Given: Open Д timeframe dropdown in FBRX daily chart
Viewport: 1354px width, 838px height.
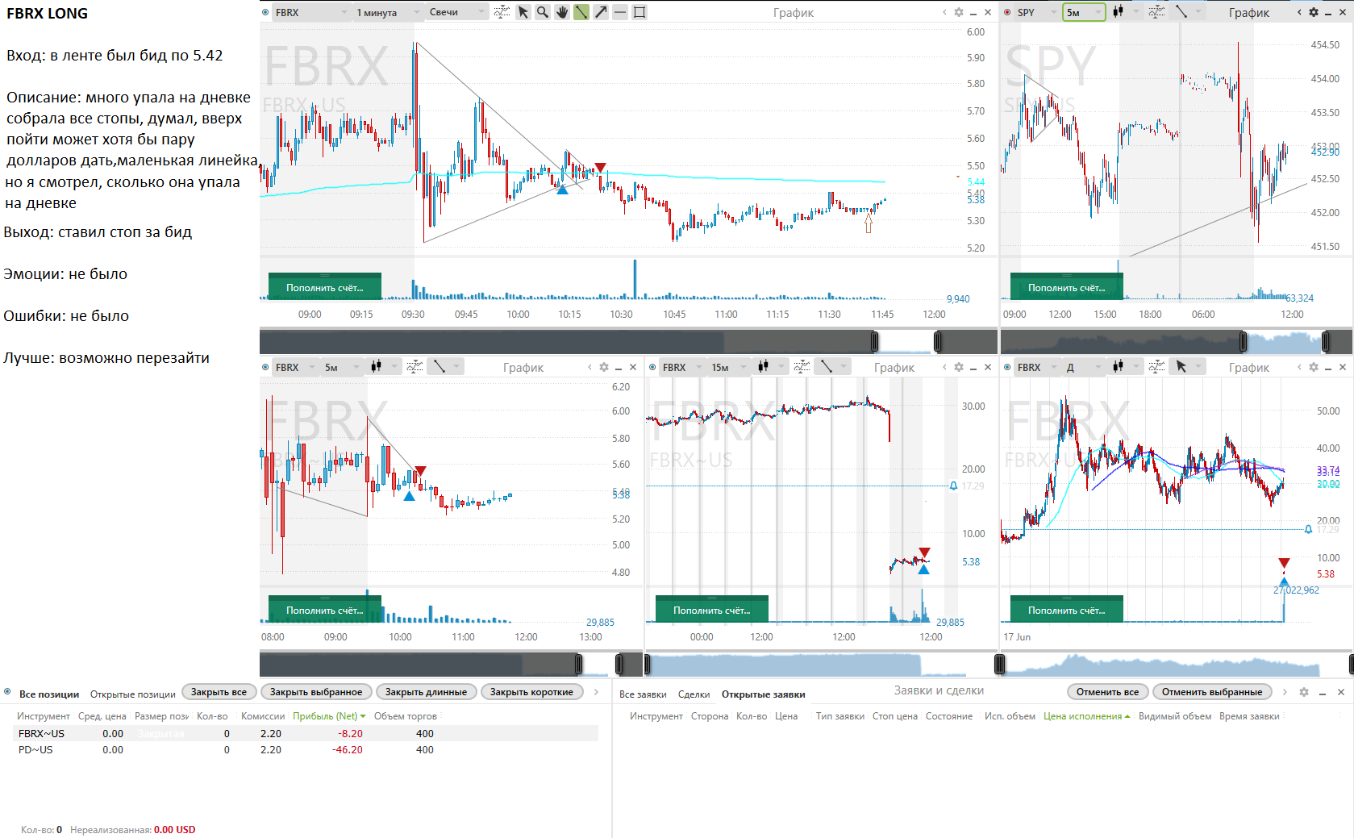Looking at the screenshot, I should point(1084,367).
